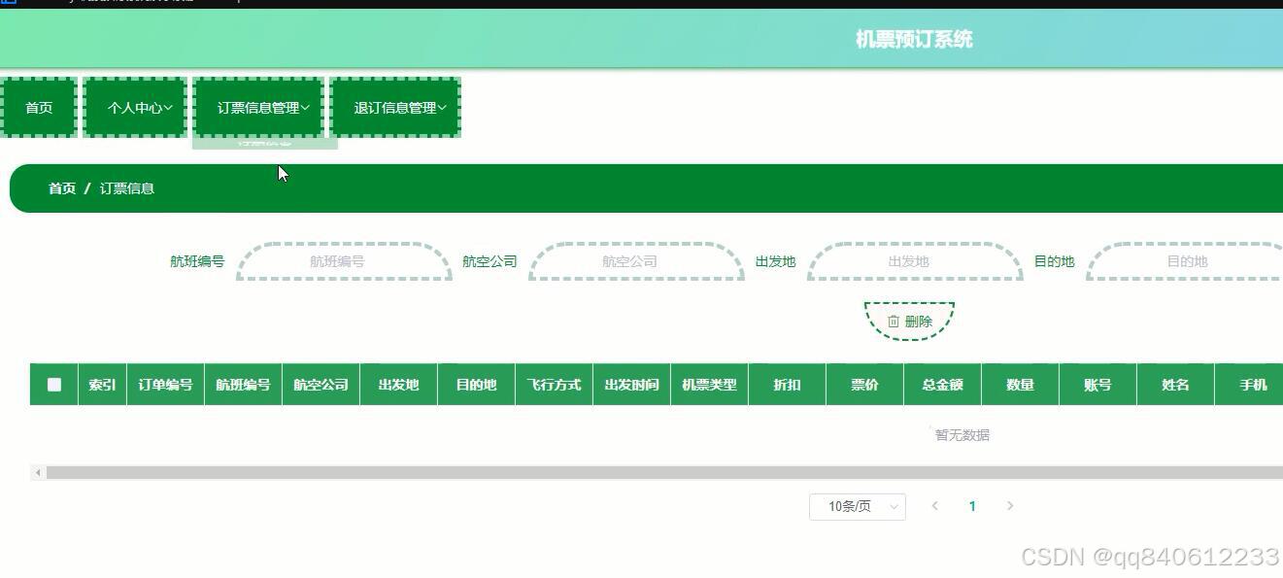Image resolution: width=1283 pixels, height=578 pixels.
Task: Click the 票价 column header
Action: point(864,385)
